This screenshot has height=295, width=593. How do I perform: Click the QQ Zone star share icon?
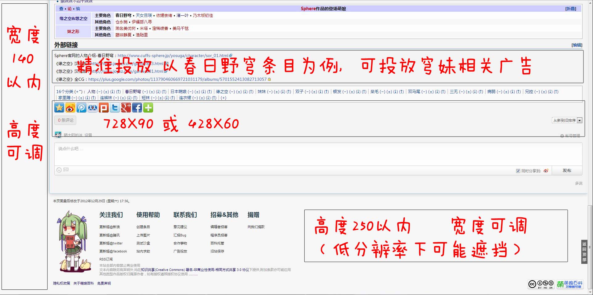click(59, 108)
